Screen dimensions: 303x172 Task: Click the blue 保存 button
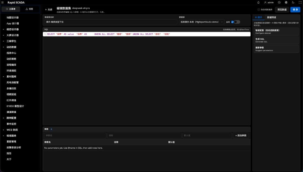pyautogui.click(x=295, y=10)
